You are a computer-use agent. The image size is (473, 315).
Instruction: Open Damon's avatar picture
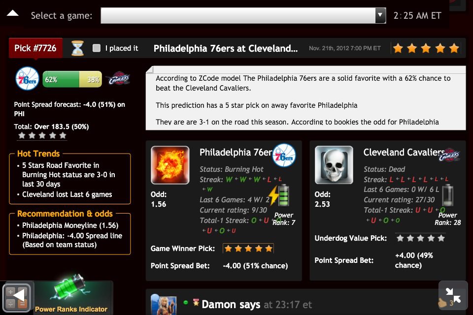164,305
